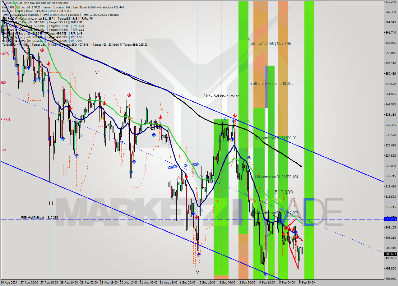Click the '5 Sep 20:00' time axis label

[307, 283]
